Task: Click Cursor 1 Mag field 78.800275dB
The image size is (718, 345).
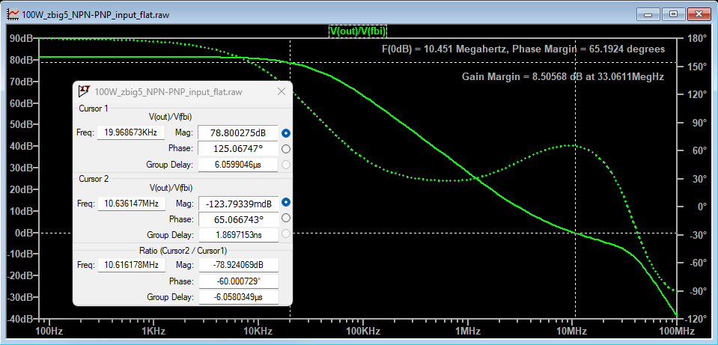Action: [237, 132]
